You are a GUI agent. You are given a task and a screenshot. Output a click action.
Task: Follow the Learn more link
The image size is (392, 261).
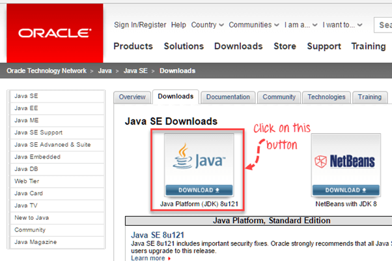[147, 258]
